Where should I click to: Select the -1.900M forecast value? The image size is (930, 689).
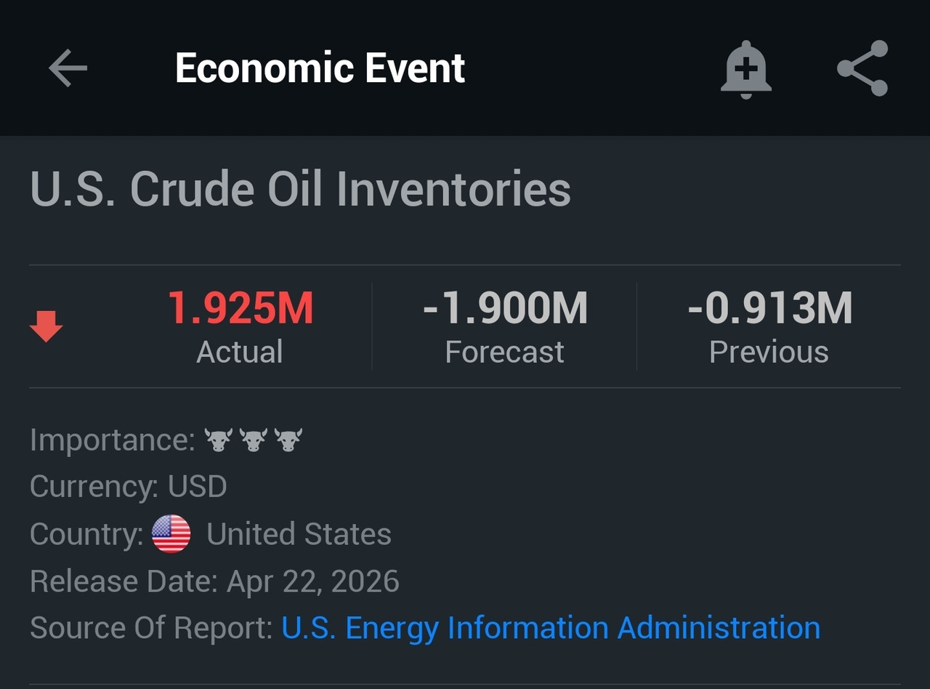(x=505, y=307)
